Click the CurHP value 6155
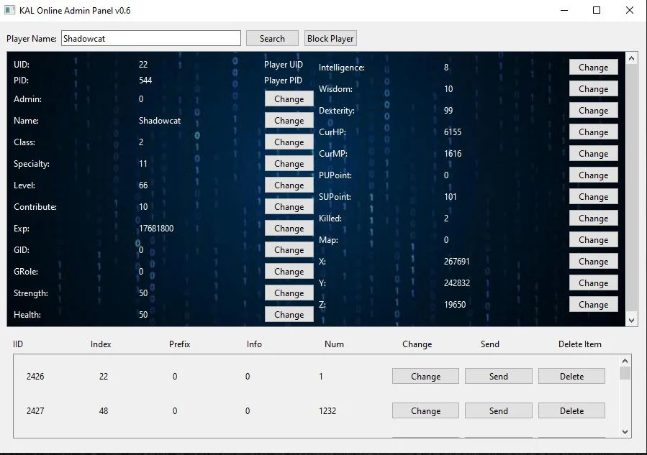Viewport: 647px width, 455px height. click(453, 132)
